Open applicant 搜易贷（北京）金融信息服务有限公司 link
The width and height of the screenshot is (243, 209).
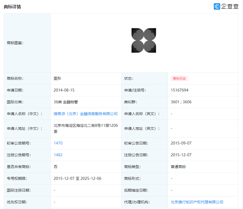tap(85, 114)
